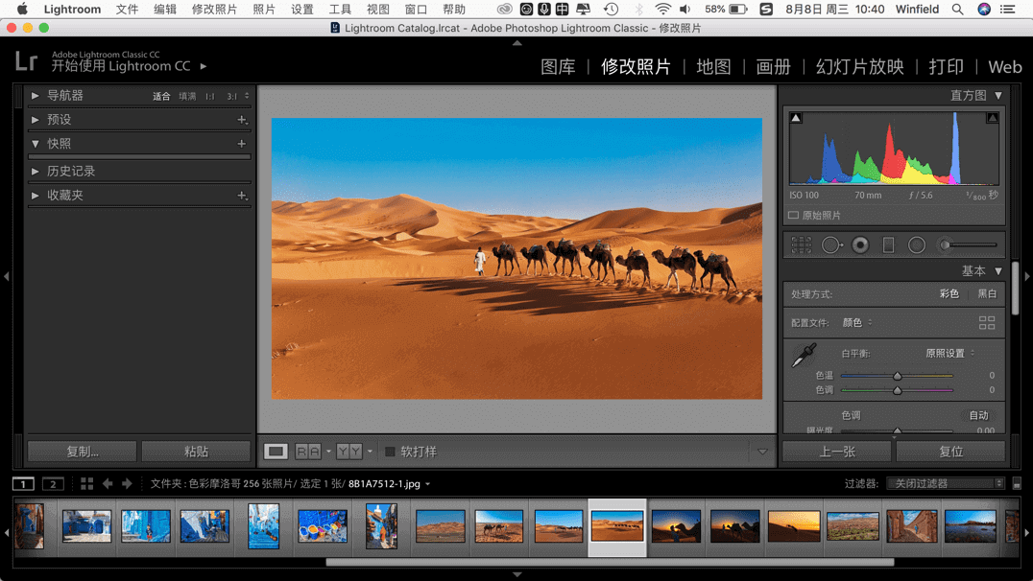This screenshot has height=581, width=1033.
Task: Click the 自动 auto tone button
Action: (x=978, y=415)
